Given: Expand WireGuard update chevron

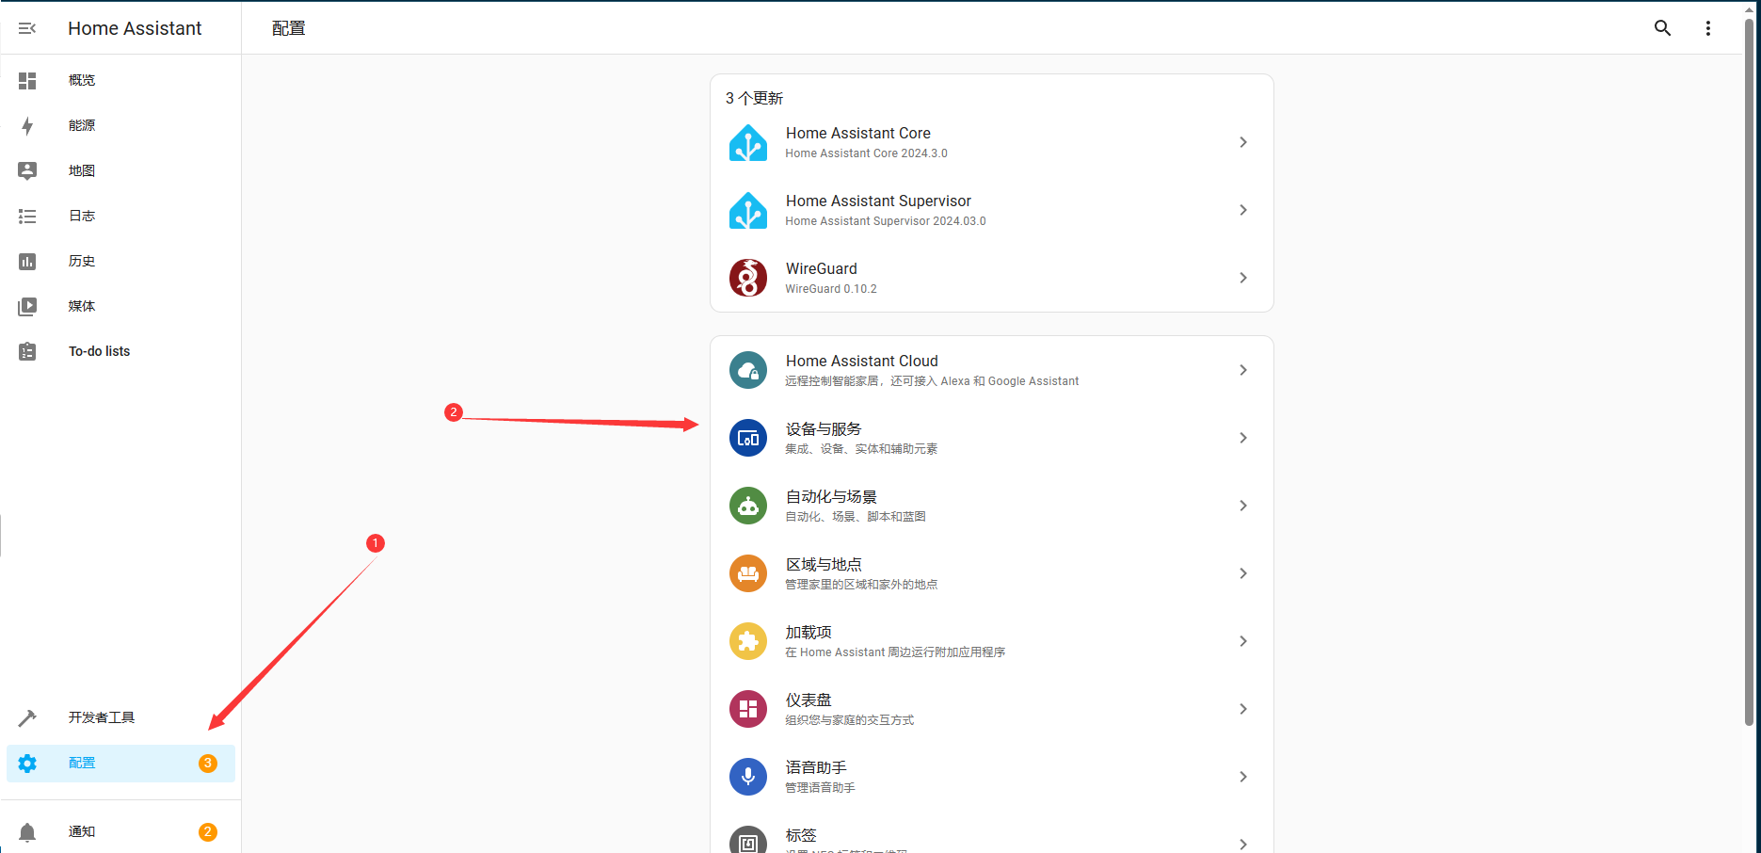Looking at the screenshot, I should [x=1243, y=278].
